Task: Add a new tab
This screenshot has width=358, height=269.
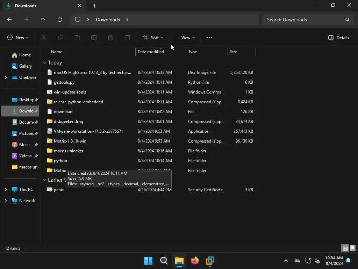Action: coord(94,6)
